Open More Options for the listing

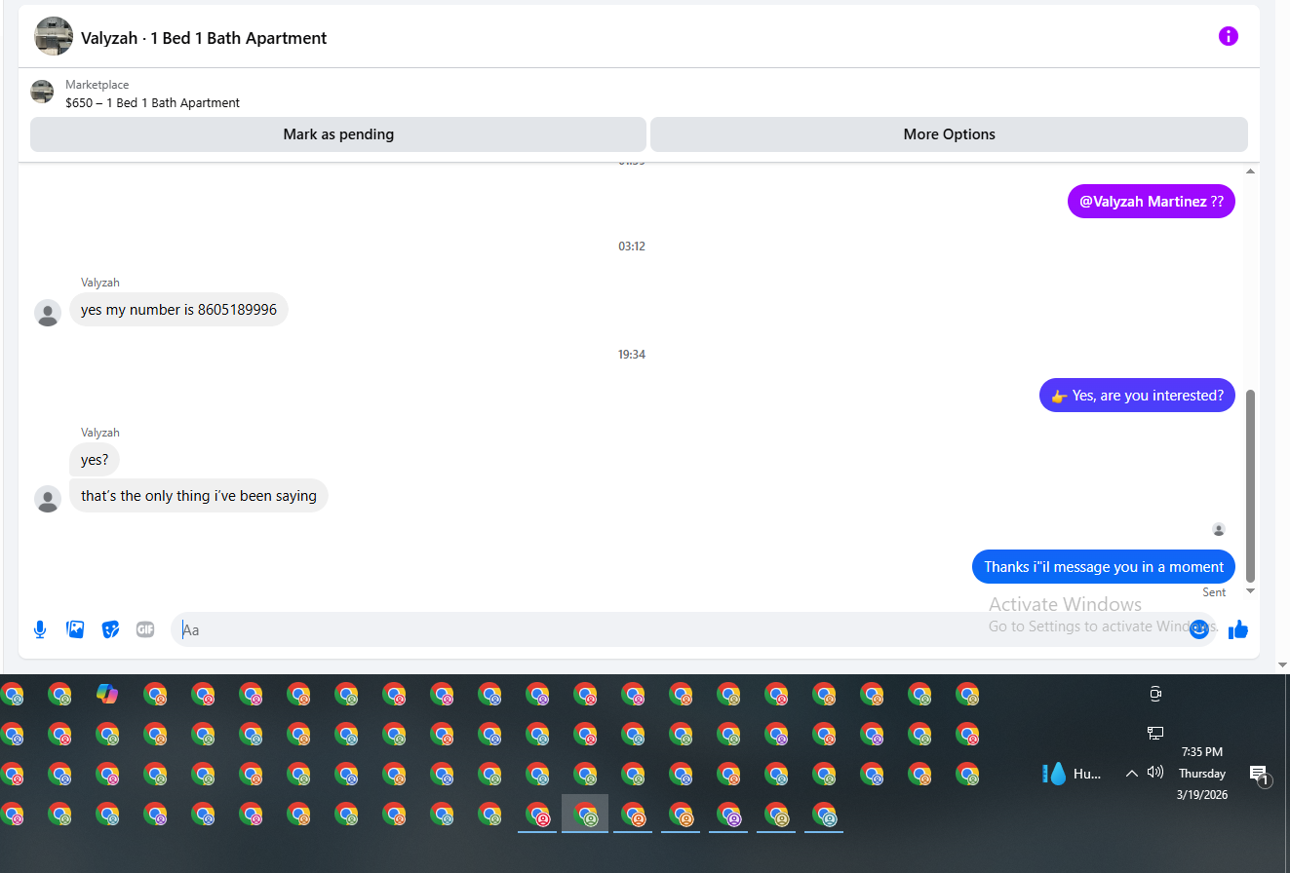click(949, 134)
